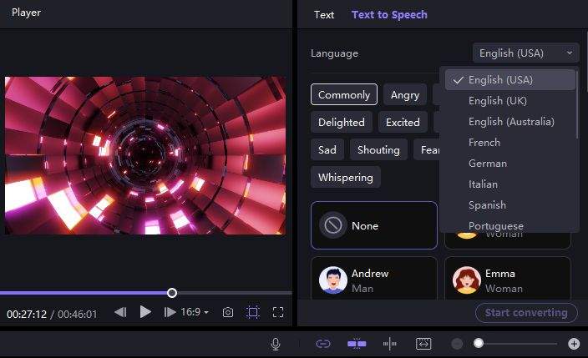Image resolution: width=588 pixels, height=358 pixels.
Task: Choose English (Australia) language option
Action: coord(511,122)
